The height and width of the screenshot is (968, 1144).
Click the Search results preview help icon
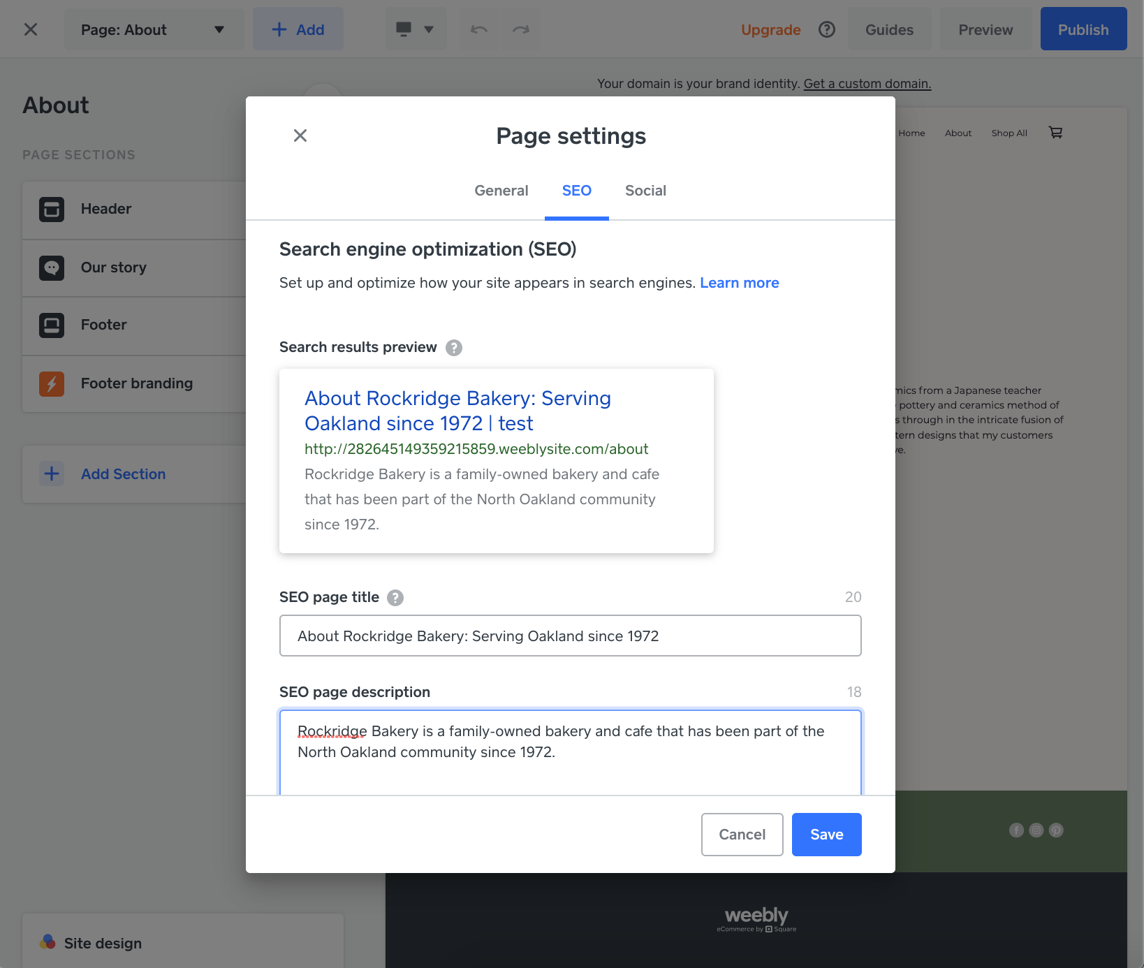coord(454,348)
